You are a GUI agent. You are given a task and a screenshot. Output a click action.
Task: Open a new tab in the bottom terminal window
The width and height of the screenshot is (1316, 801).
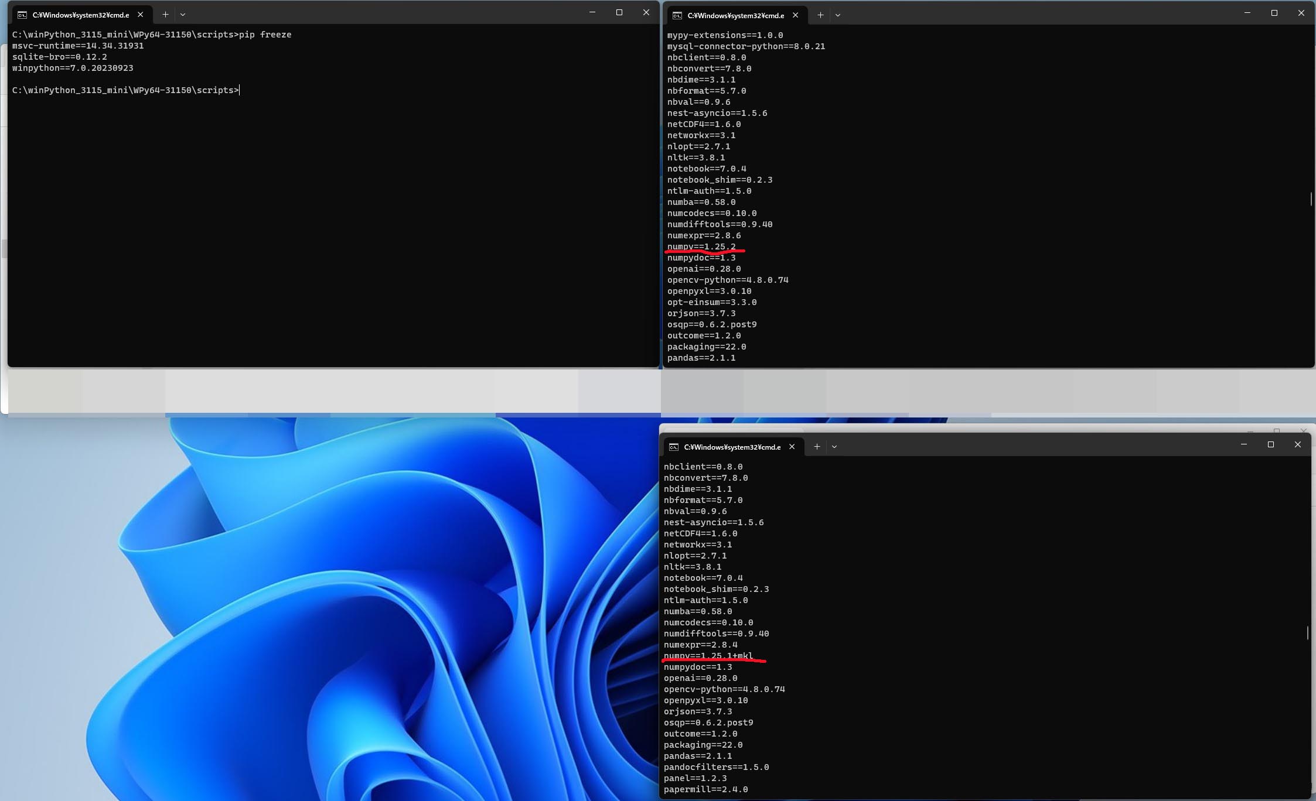[x=817, y=446]
